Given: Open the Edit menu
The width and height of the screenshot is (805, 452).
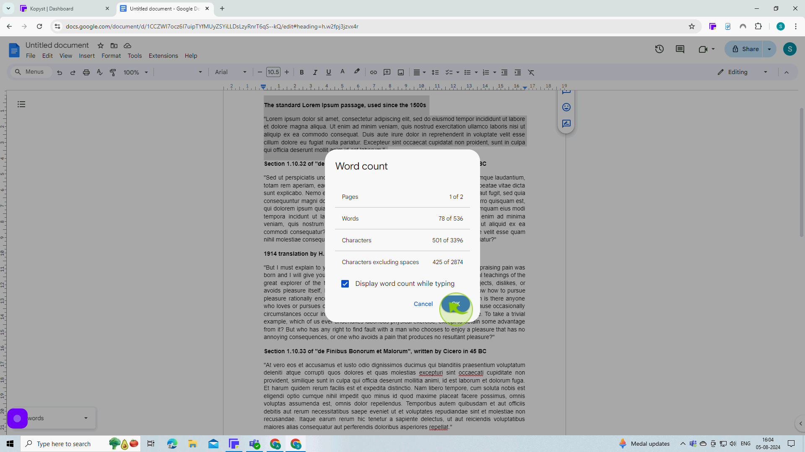Looking at the screenshot, I should 47,56.
